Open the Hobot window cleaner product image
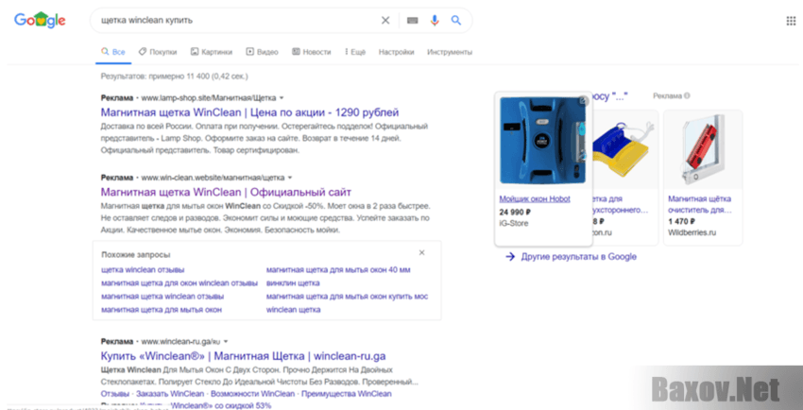803x410 pixels. click(x=543, y=141)
